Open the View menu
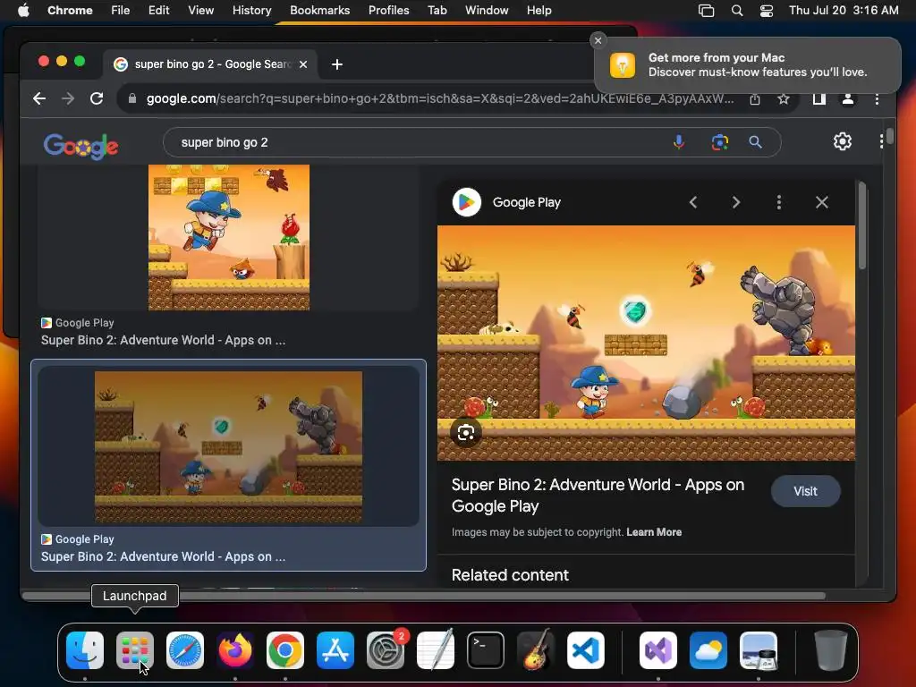This screenshot has height=687, width=916. pyautogui.click(x=200, y=10)
